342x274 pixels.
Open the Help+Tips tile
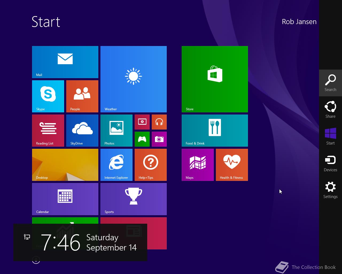151,165
